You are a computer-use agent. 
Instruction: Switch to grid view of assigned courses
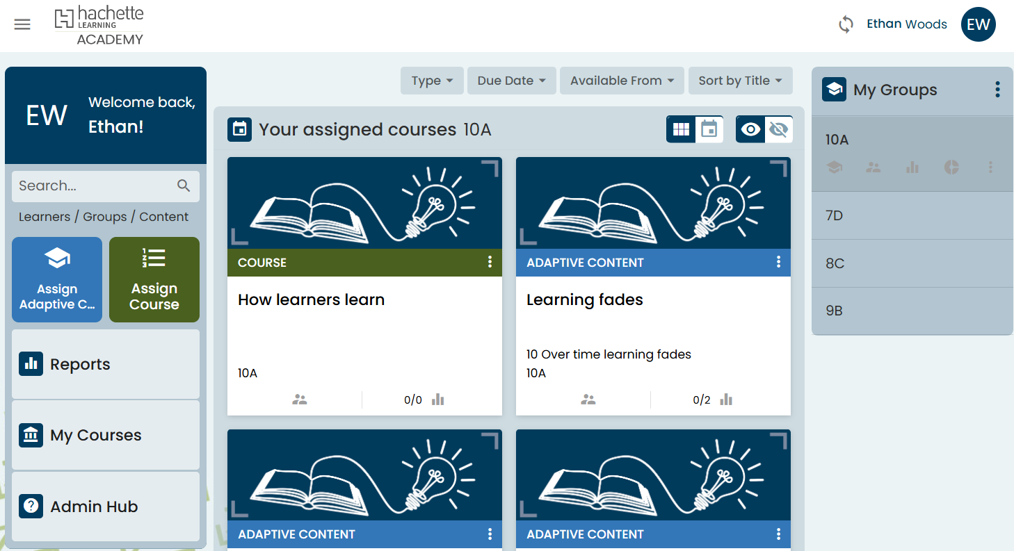tap(681, 129)
